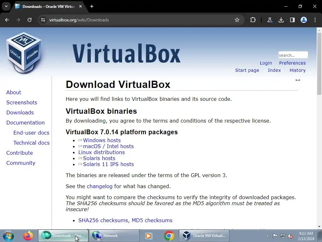
Task: Open About in the sidebar
Action: pos(14,92)
